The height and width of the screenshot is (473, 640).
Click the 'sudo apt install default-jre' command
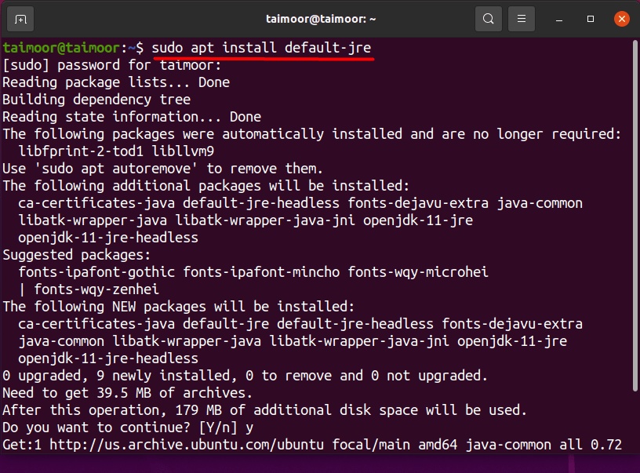[x=261, y=48]
